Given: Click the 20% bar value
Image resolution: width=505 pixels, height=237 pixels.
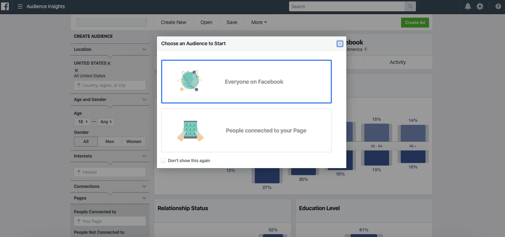Looking at the screenshot, I should [304, 179].
